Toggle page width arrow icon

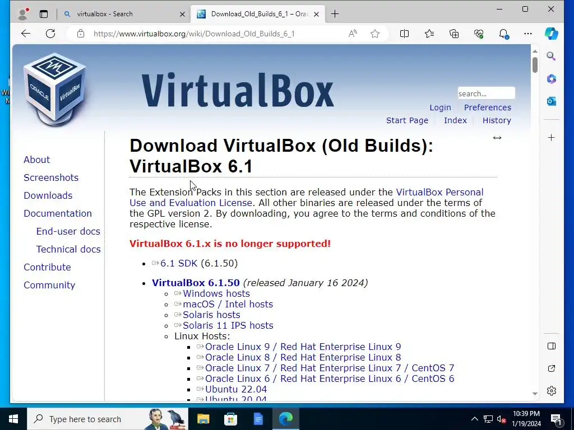(x=497, y=138)
